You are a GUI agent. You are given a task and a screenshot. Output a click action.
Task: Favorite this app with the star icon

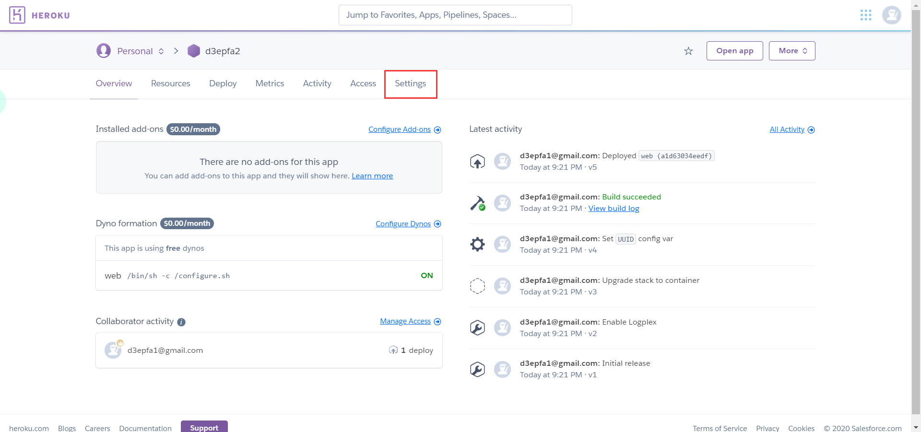point(688,51)
